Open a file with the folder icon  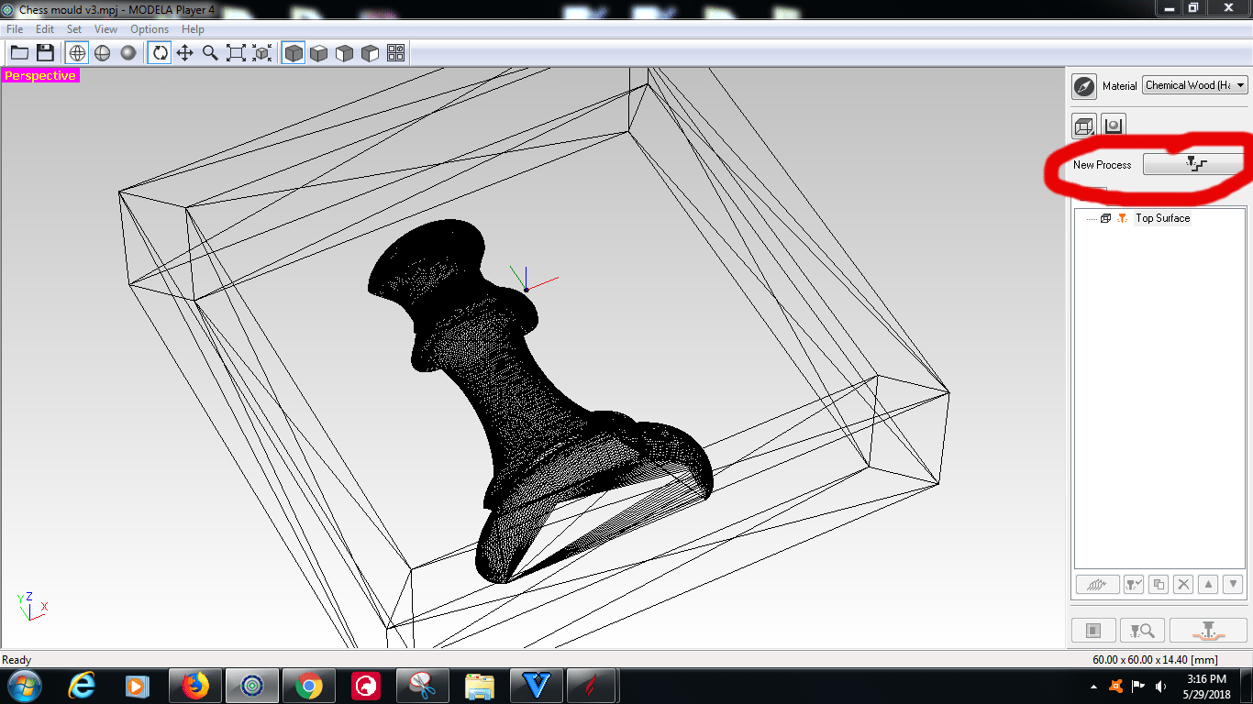pyautogui.click(x=19, y=53)
